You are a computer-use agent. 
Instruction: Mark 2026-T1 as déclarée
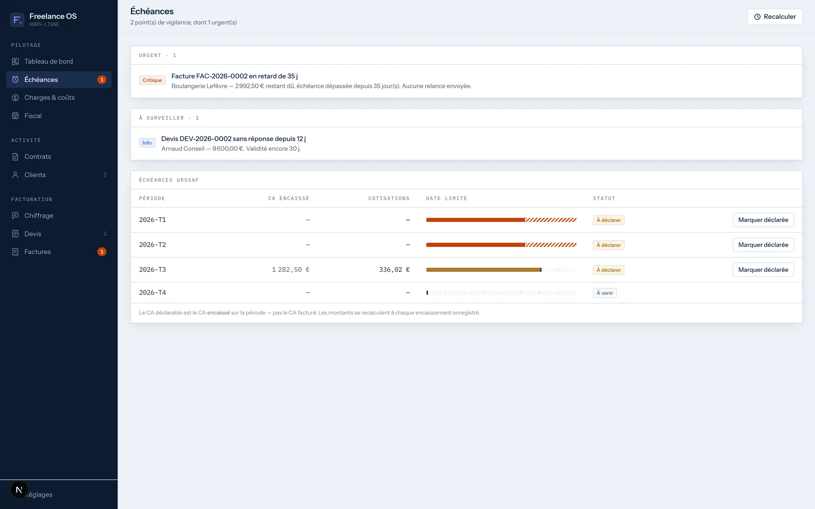tap(763, 220)
